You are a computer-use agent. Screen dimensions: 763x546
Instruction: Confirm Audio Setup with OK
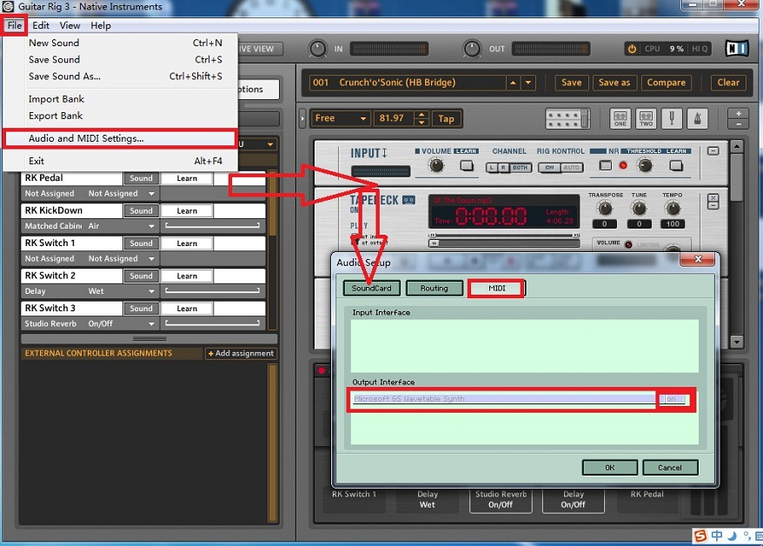(x=610, y=468)
